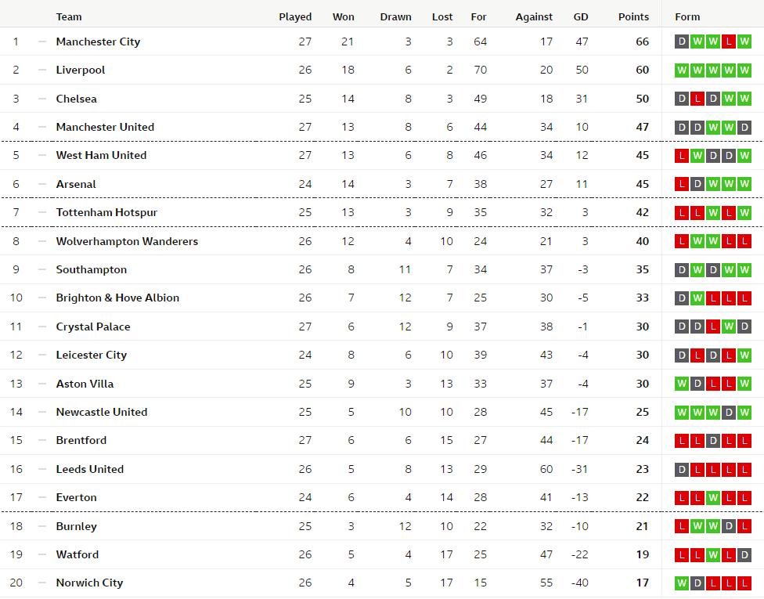This screenshot has width=764, height=599.
Task: Click the no-movement dash beside Burnley
Action: click(x=42, y=526)
